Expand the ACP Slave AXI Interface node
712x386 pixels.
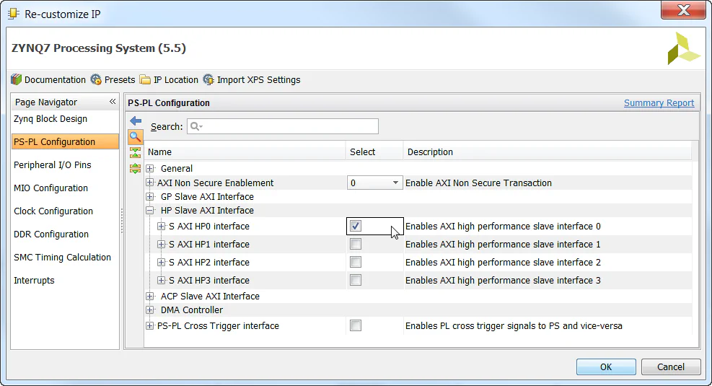150,296
